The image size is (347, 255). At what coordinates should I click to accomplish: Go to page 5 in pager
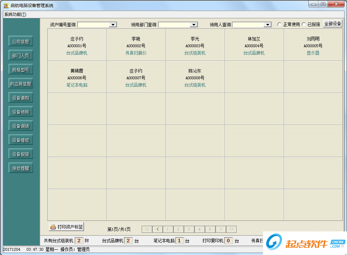210,229
